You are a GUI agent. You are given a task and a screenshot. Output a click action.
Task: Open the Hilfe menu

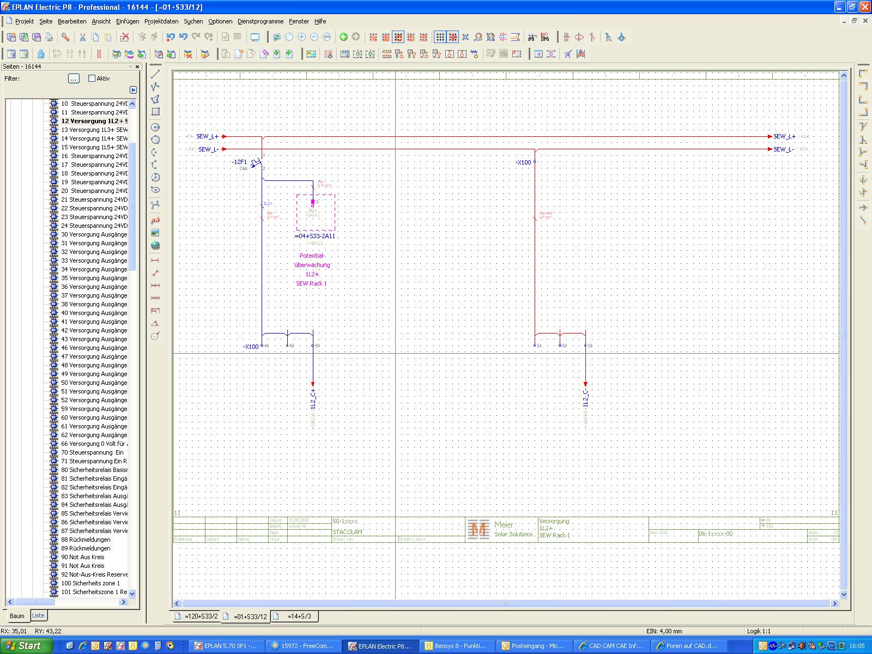[x=320, y=21]
